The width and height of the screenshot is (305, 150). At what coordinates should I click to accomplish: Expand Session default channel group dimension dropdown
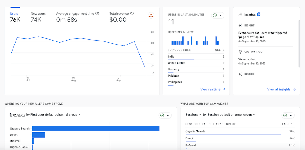[x=254, y=115]
